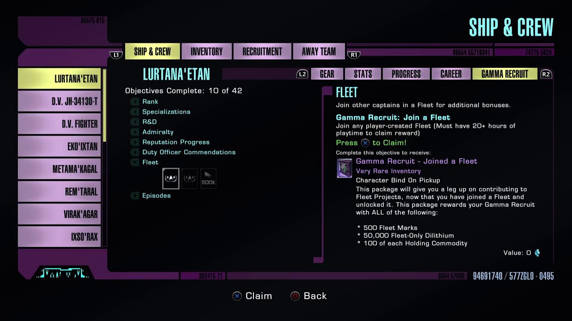This screenshot has height=321, width=572.
Task: Click the X icon in Press to Claim
Action: tap(365, 143)
